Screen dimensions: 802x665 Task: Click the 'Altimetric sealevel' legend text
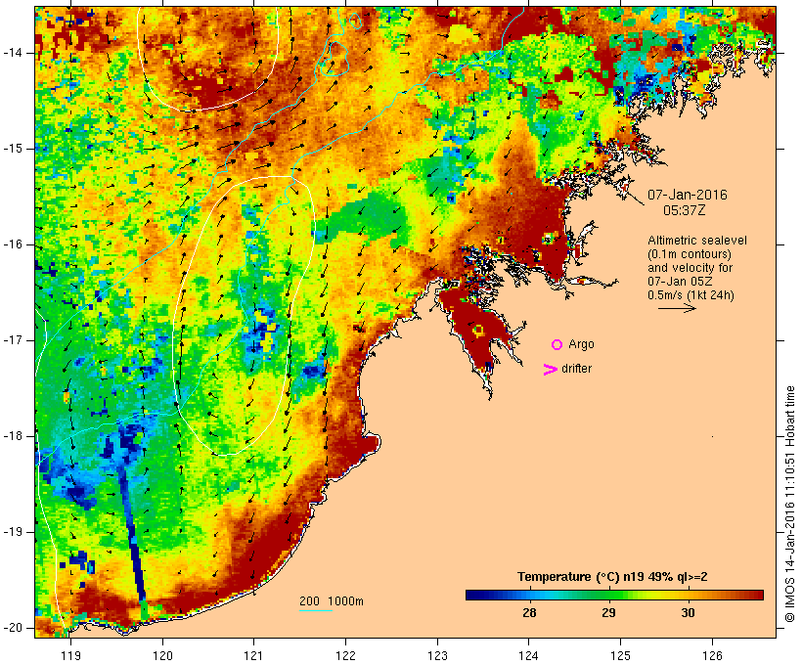(697, 241)
